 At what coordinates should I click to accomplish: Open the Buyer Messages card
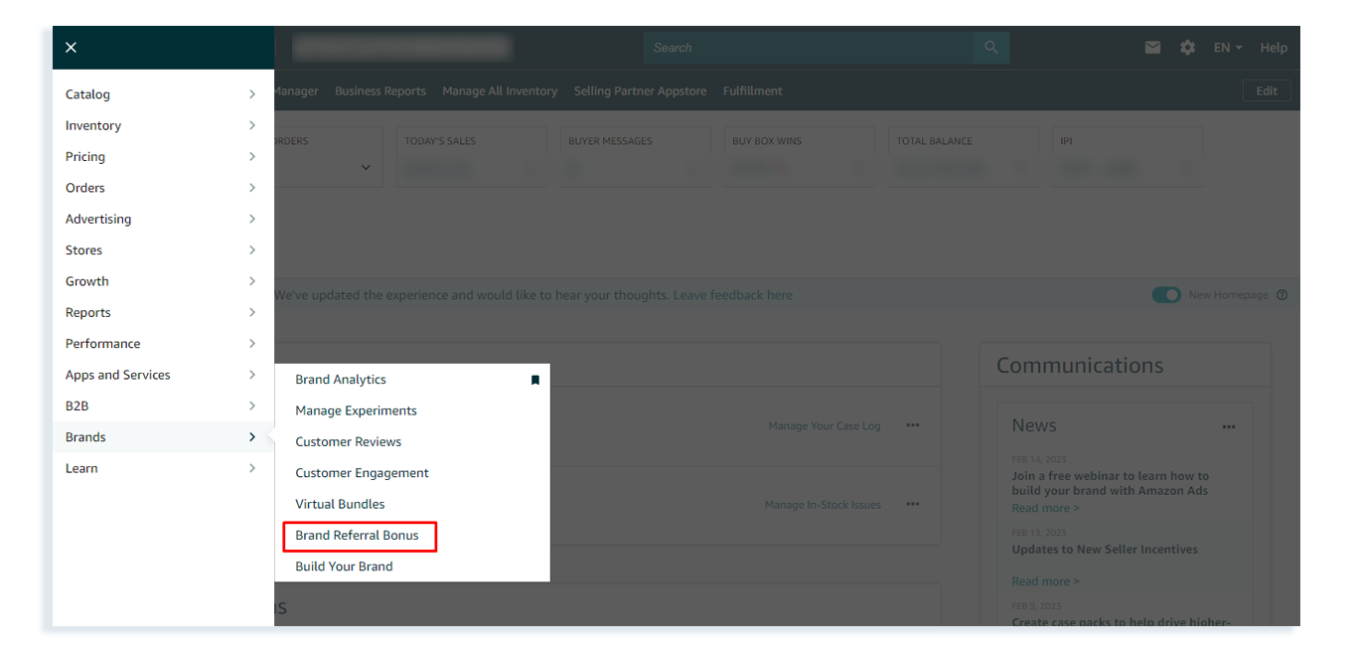click(636, 156)
